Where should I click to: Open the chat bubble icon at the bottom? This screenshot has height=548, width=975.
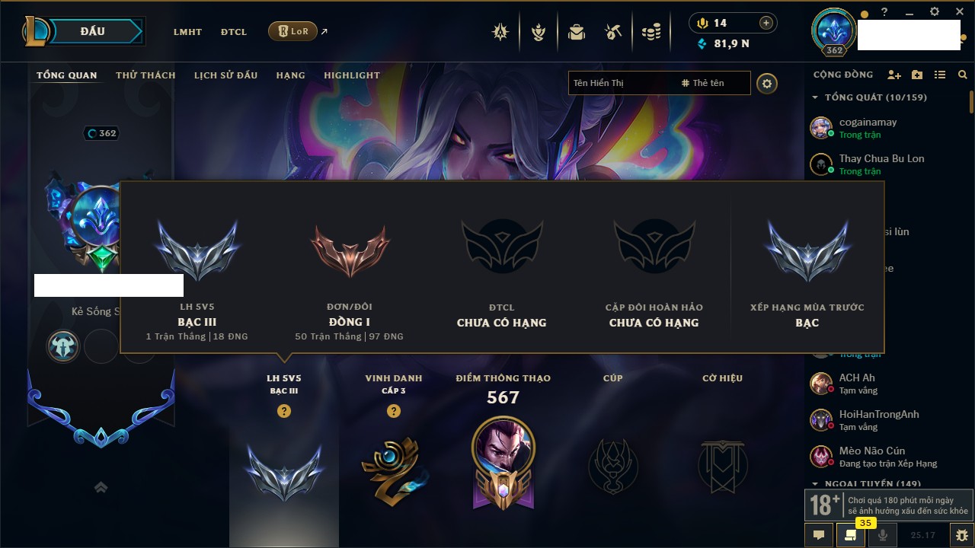(819, 535)
